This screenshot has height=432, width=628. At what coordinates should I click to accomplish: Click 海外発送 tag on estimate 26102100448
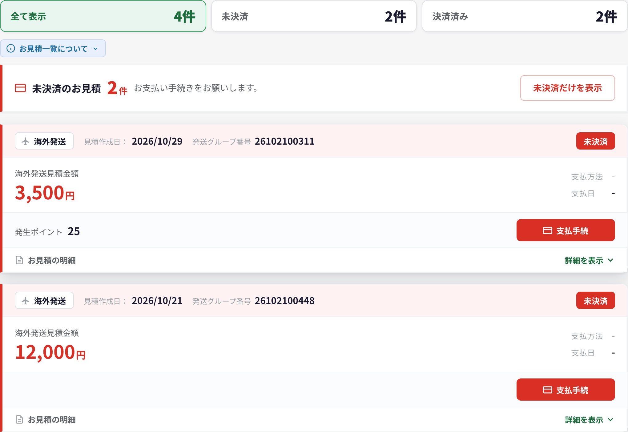click(44, 301)
